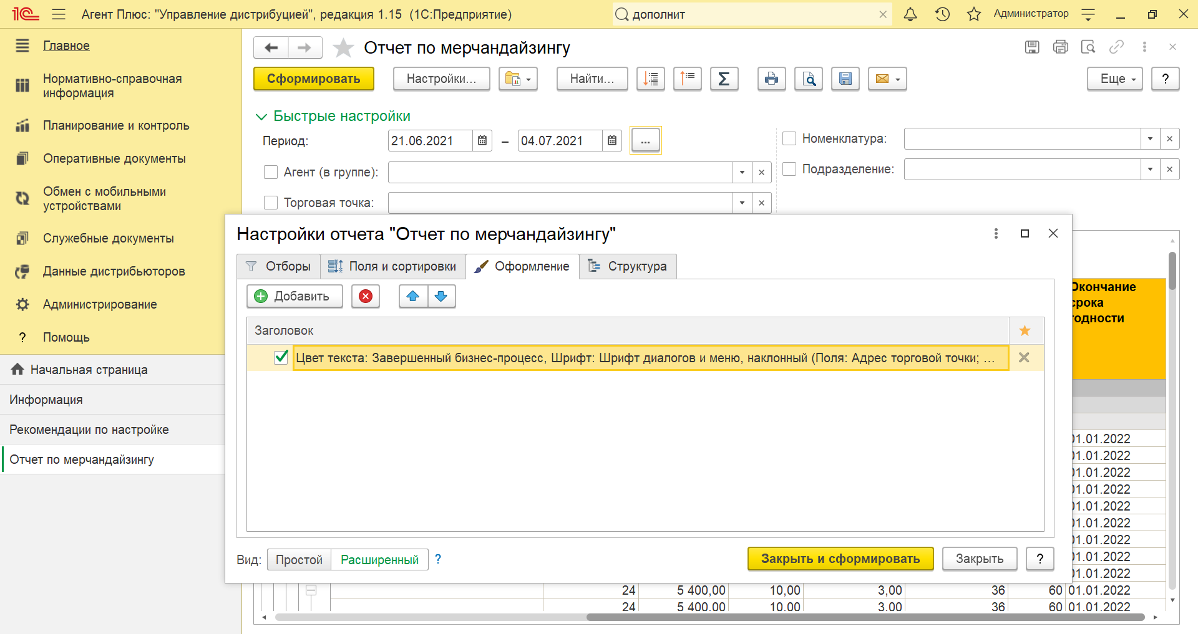The width and height of the screenshot is (1198, 634).
Task: Click the header preview icon
Action: 1088,47
